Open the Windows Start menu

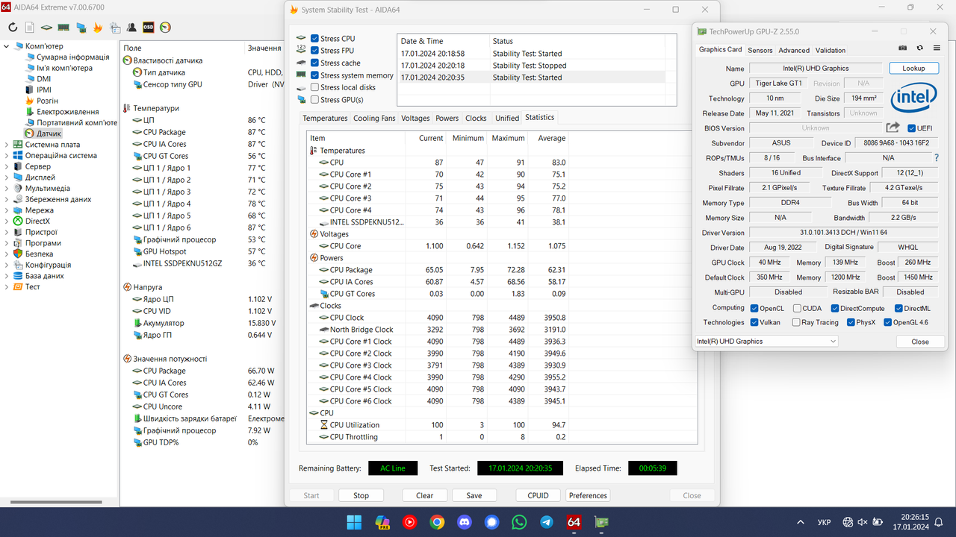(354, 522)
